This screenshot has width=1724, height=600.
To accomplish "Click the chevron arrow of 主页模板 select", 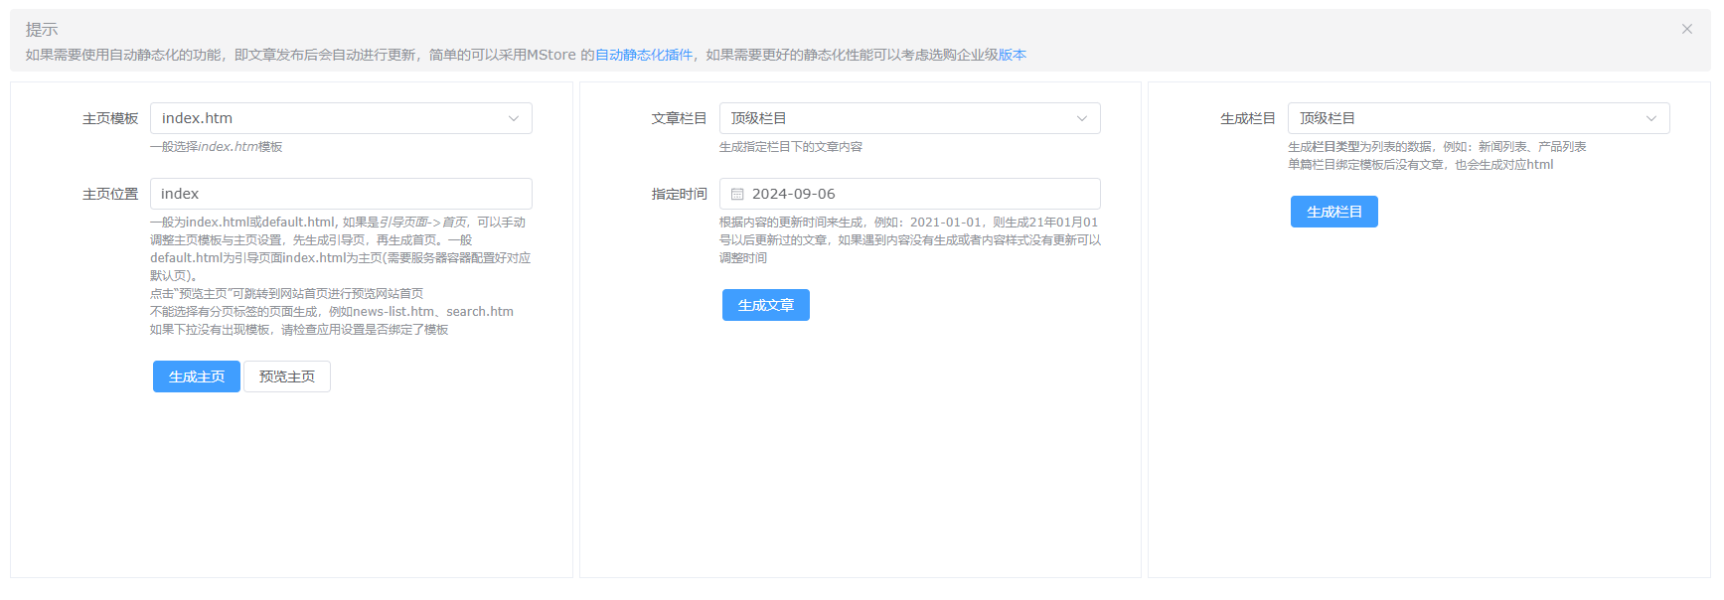I will [x=514, y=118].
